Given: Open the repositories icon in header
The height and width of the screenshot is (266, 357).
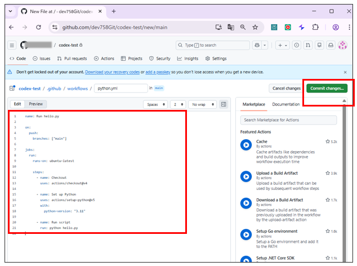Looking at the screenshot, I should point(319,45).
